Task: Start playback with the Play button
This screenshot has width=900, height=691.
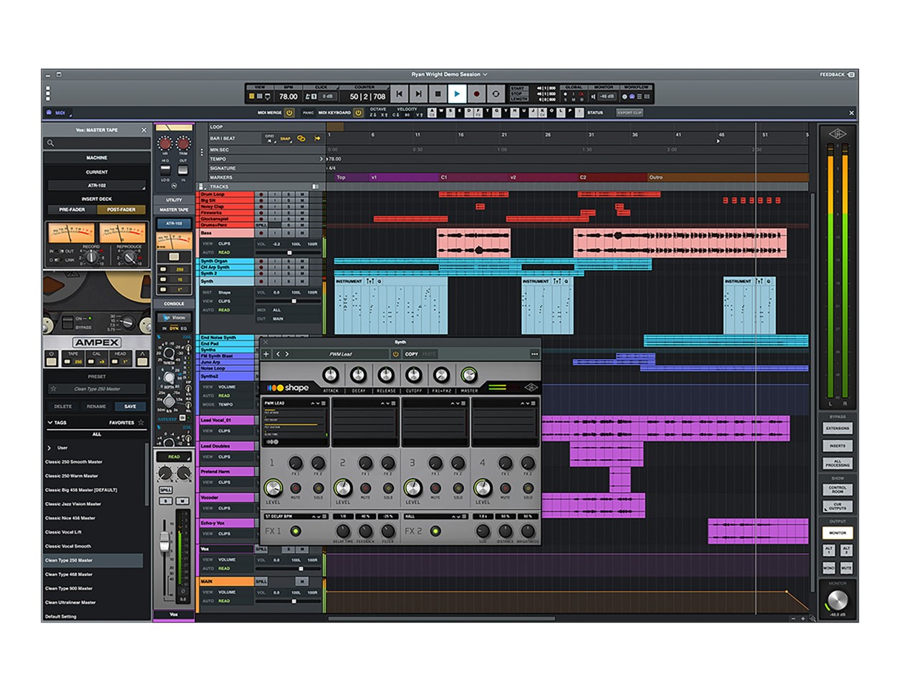Action: tap(457, 94)
